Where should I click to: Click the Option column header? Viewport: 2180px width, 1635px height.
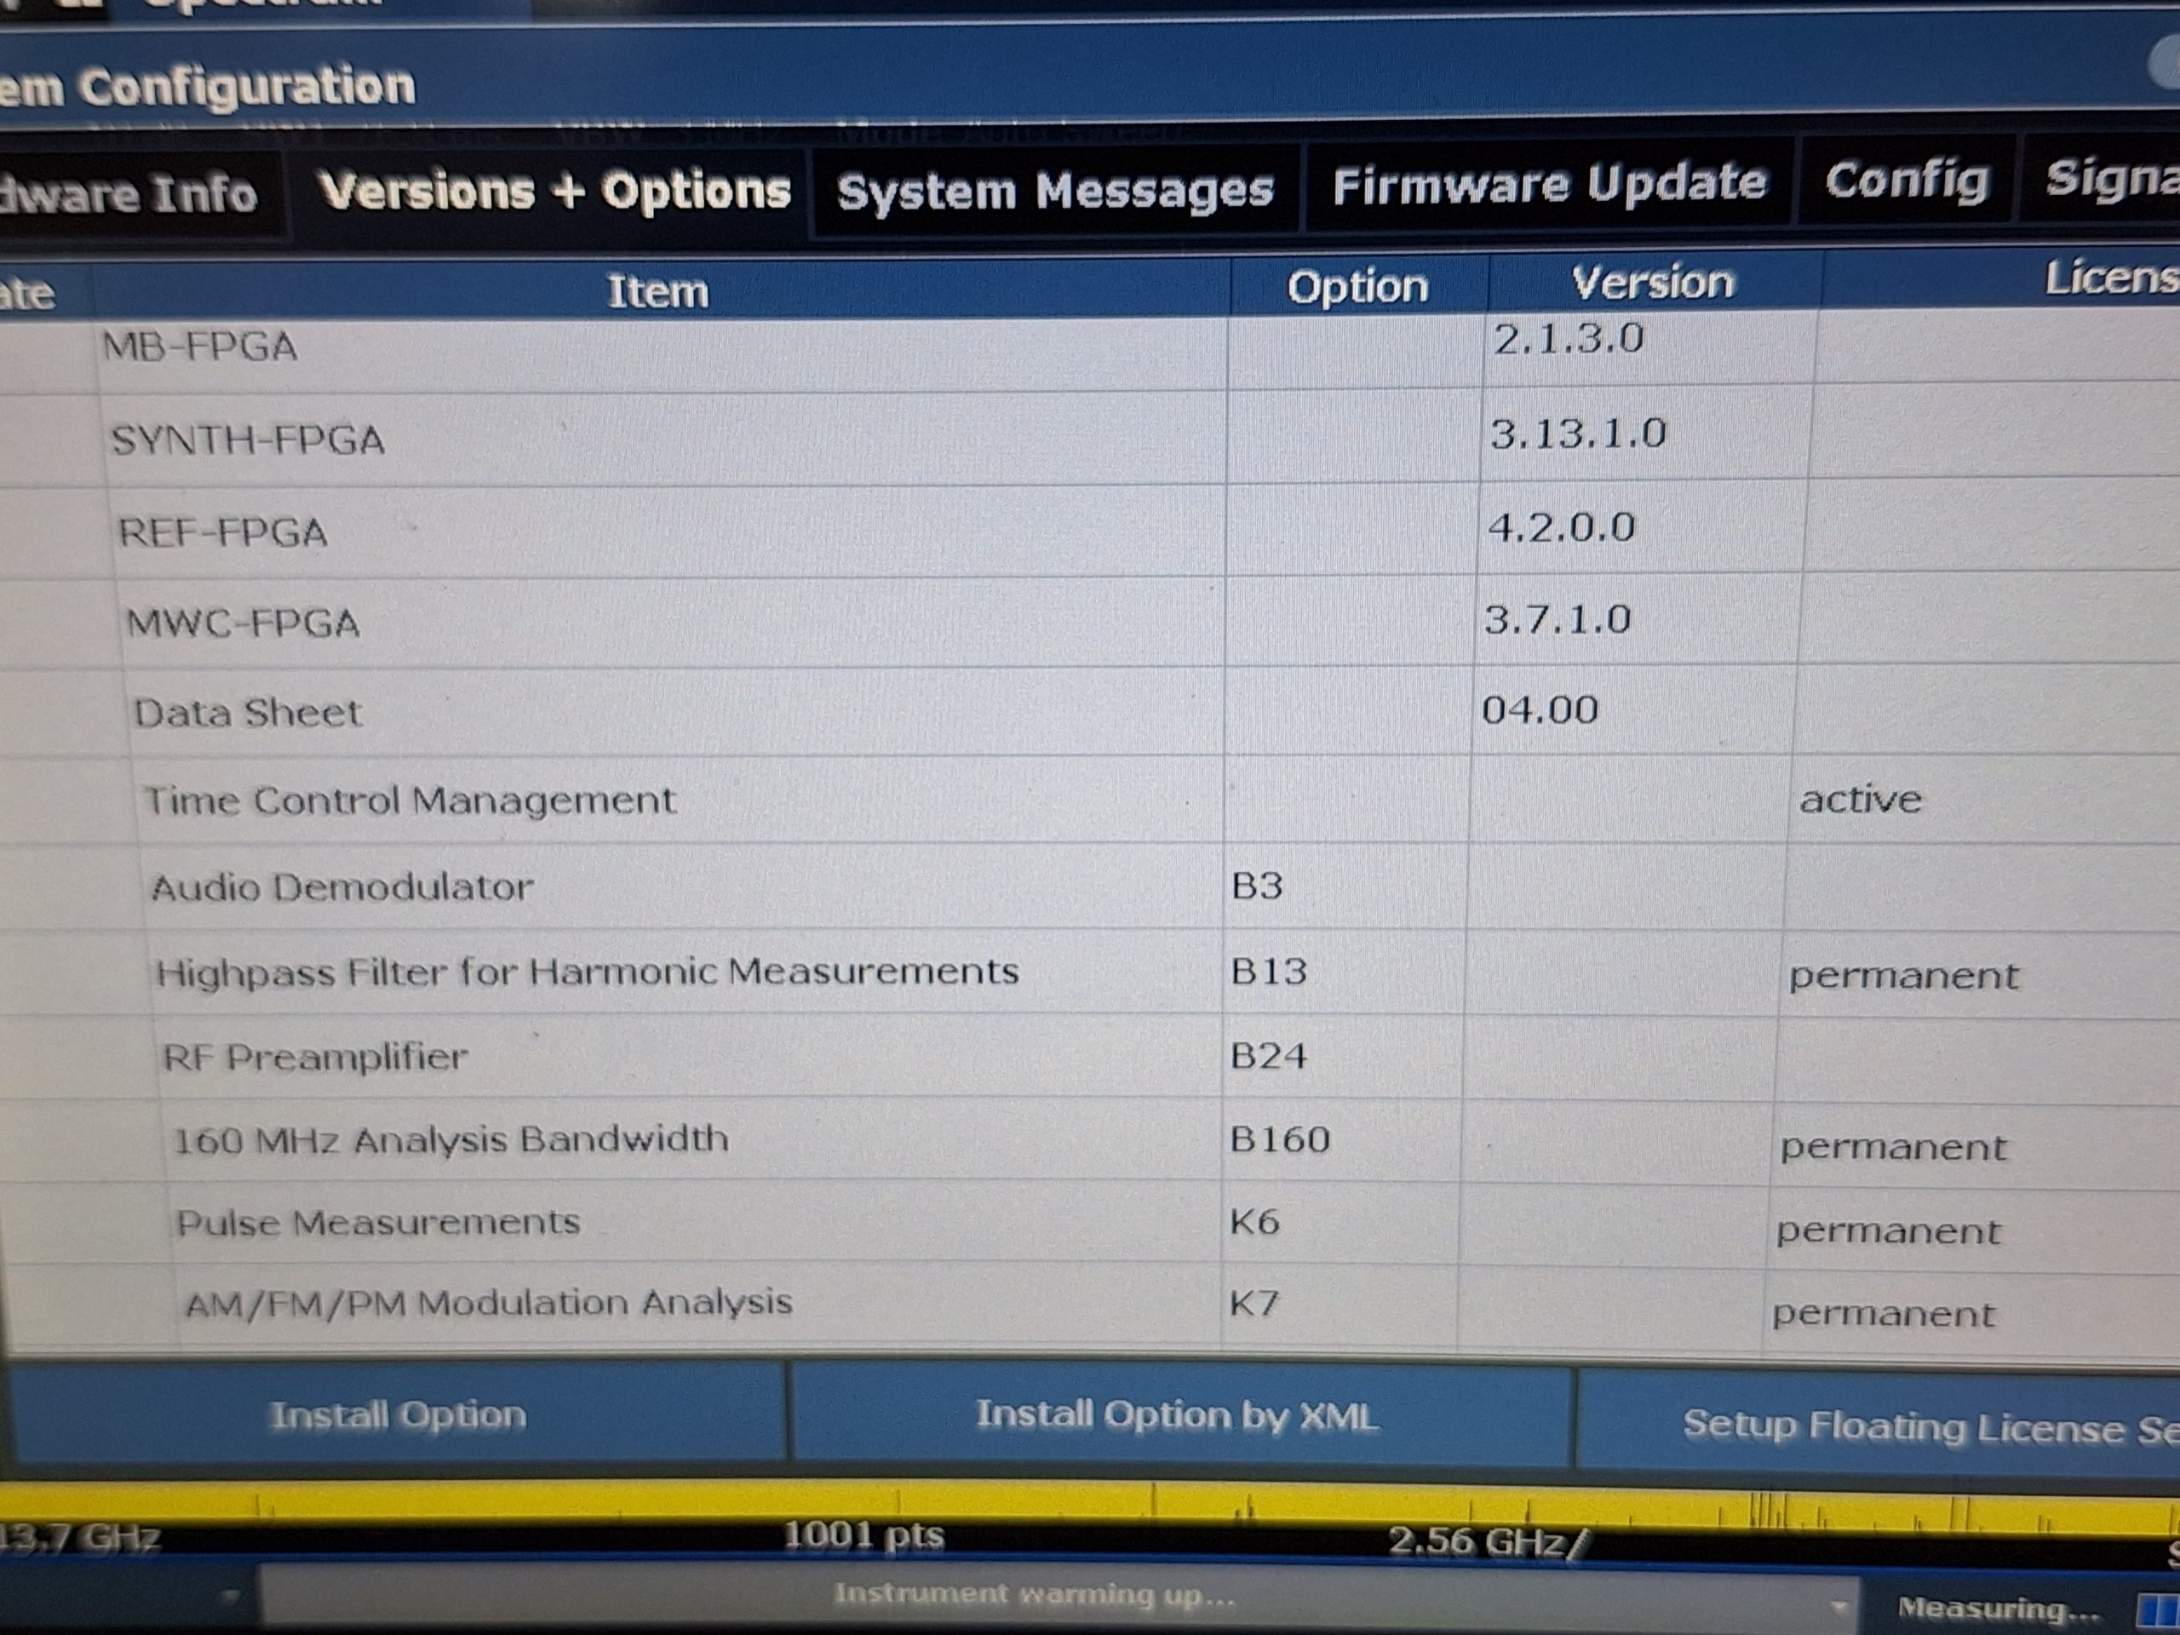click(1357, 288)
